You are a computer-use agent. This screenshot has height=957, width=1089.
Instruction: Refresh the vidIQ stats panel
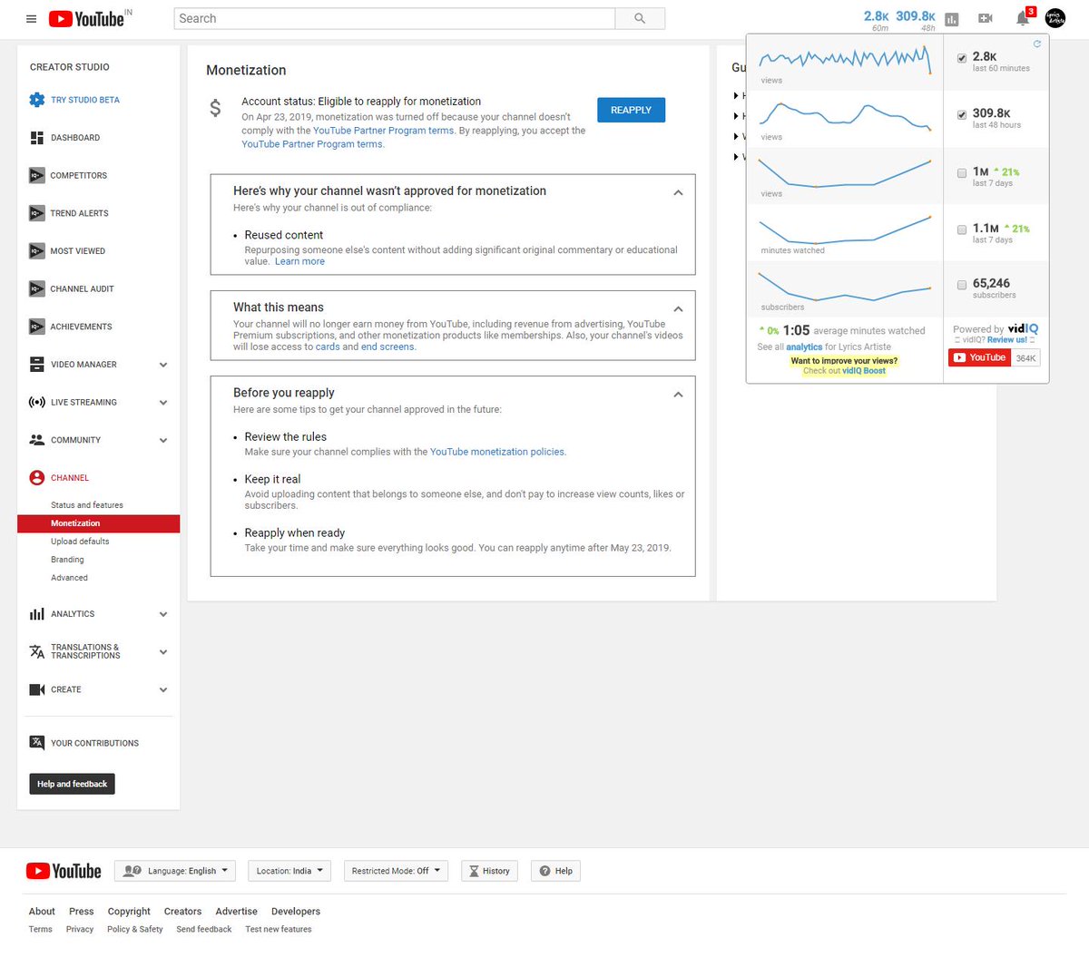[x=1037, y=44]
